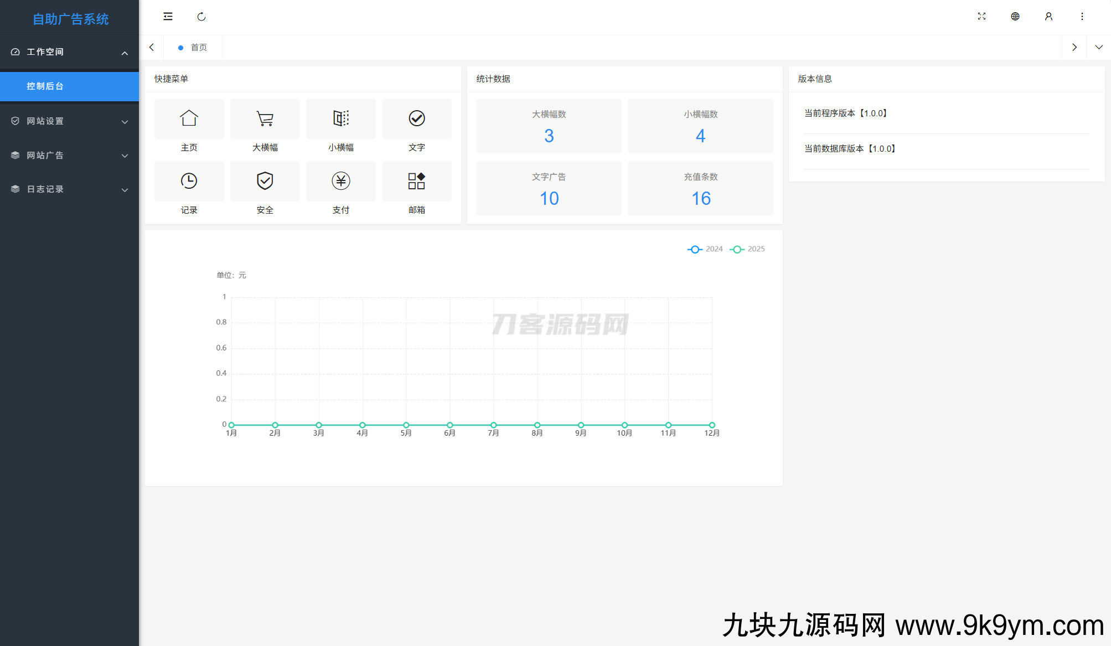This screenshot has height=646, width=1111.
Task: Open the 安全 shield shortcut
Action: point(265,181)
